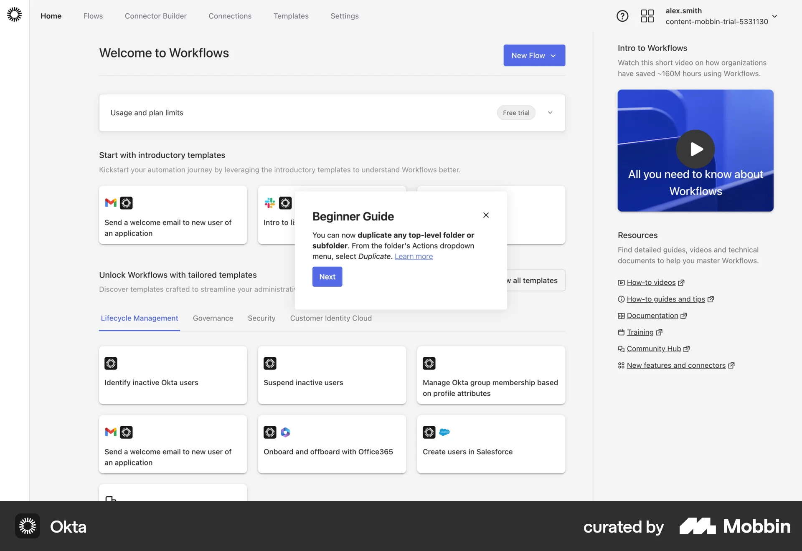The width and height of the screenshot is (802, 551).
Task: Switch to the Governance tab
Action: coord(213,318)
